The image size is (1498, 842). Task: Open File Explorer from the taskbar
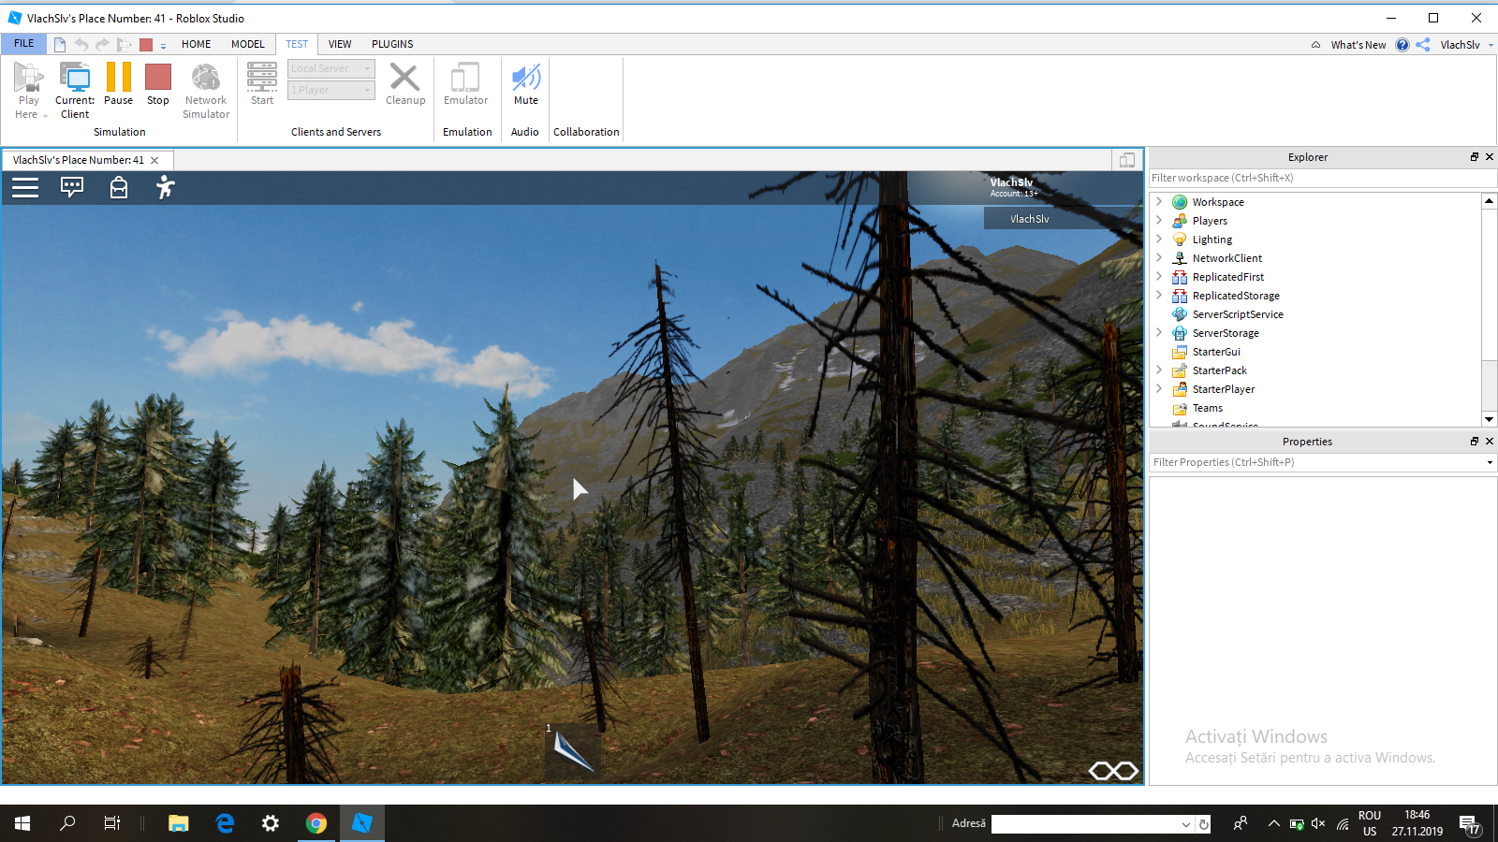(x=178, y=823)
